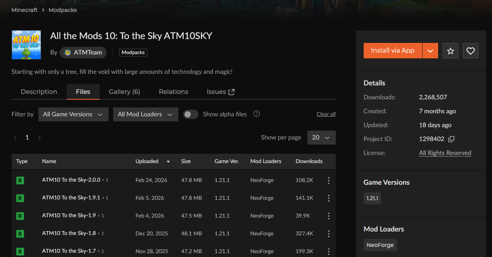Open the Gallery (6) tab

point(124,92)
